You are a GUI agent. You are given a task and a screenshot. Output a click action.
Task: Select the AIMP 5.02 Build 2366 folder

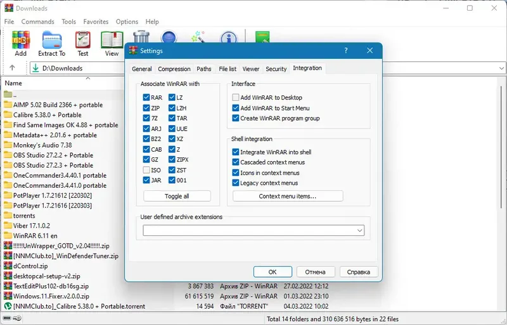[53, 105]
